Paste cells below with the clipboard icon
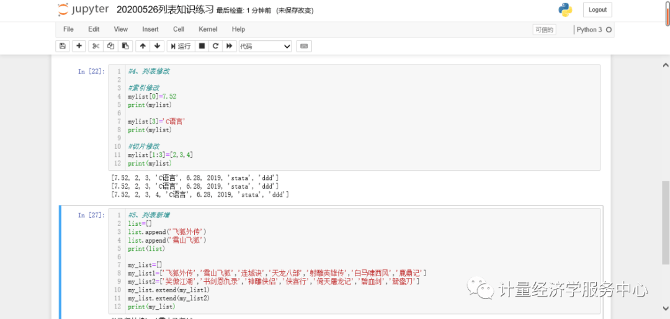Screen dimensions: 670x319 click(125, 46)
